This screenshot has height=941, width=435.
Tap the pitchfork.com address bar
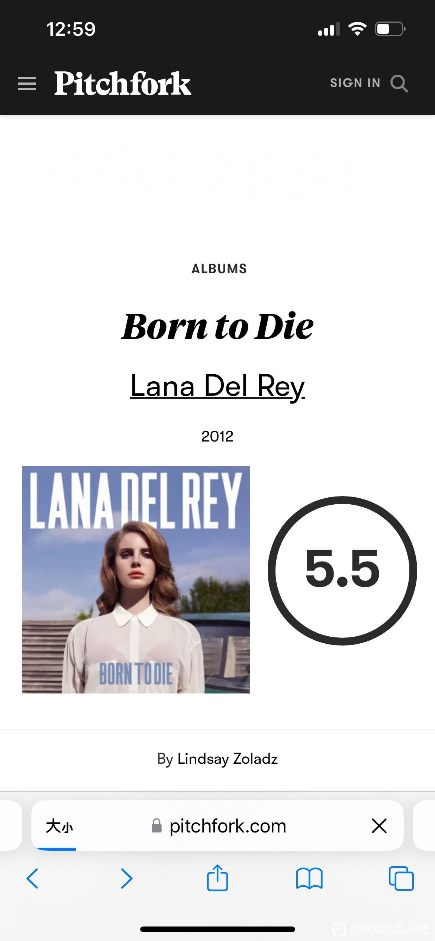pos(219,826)
